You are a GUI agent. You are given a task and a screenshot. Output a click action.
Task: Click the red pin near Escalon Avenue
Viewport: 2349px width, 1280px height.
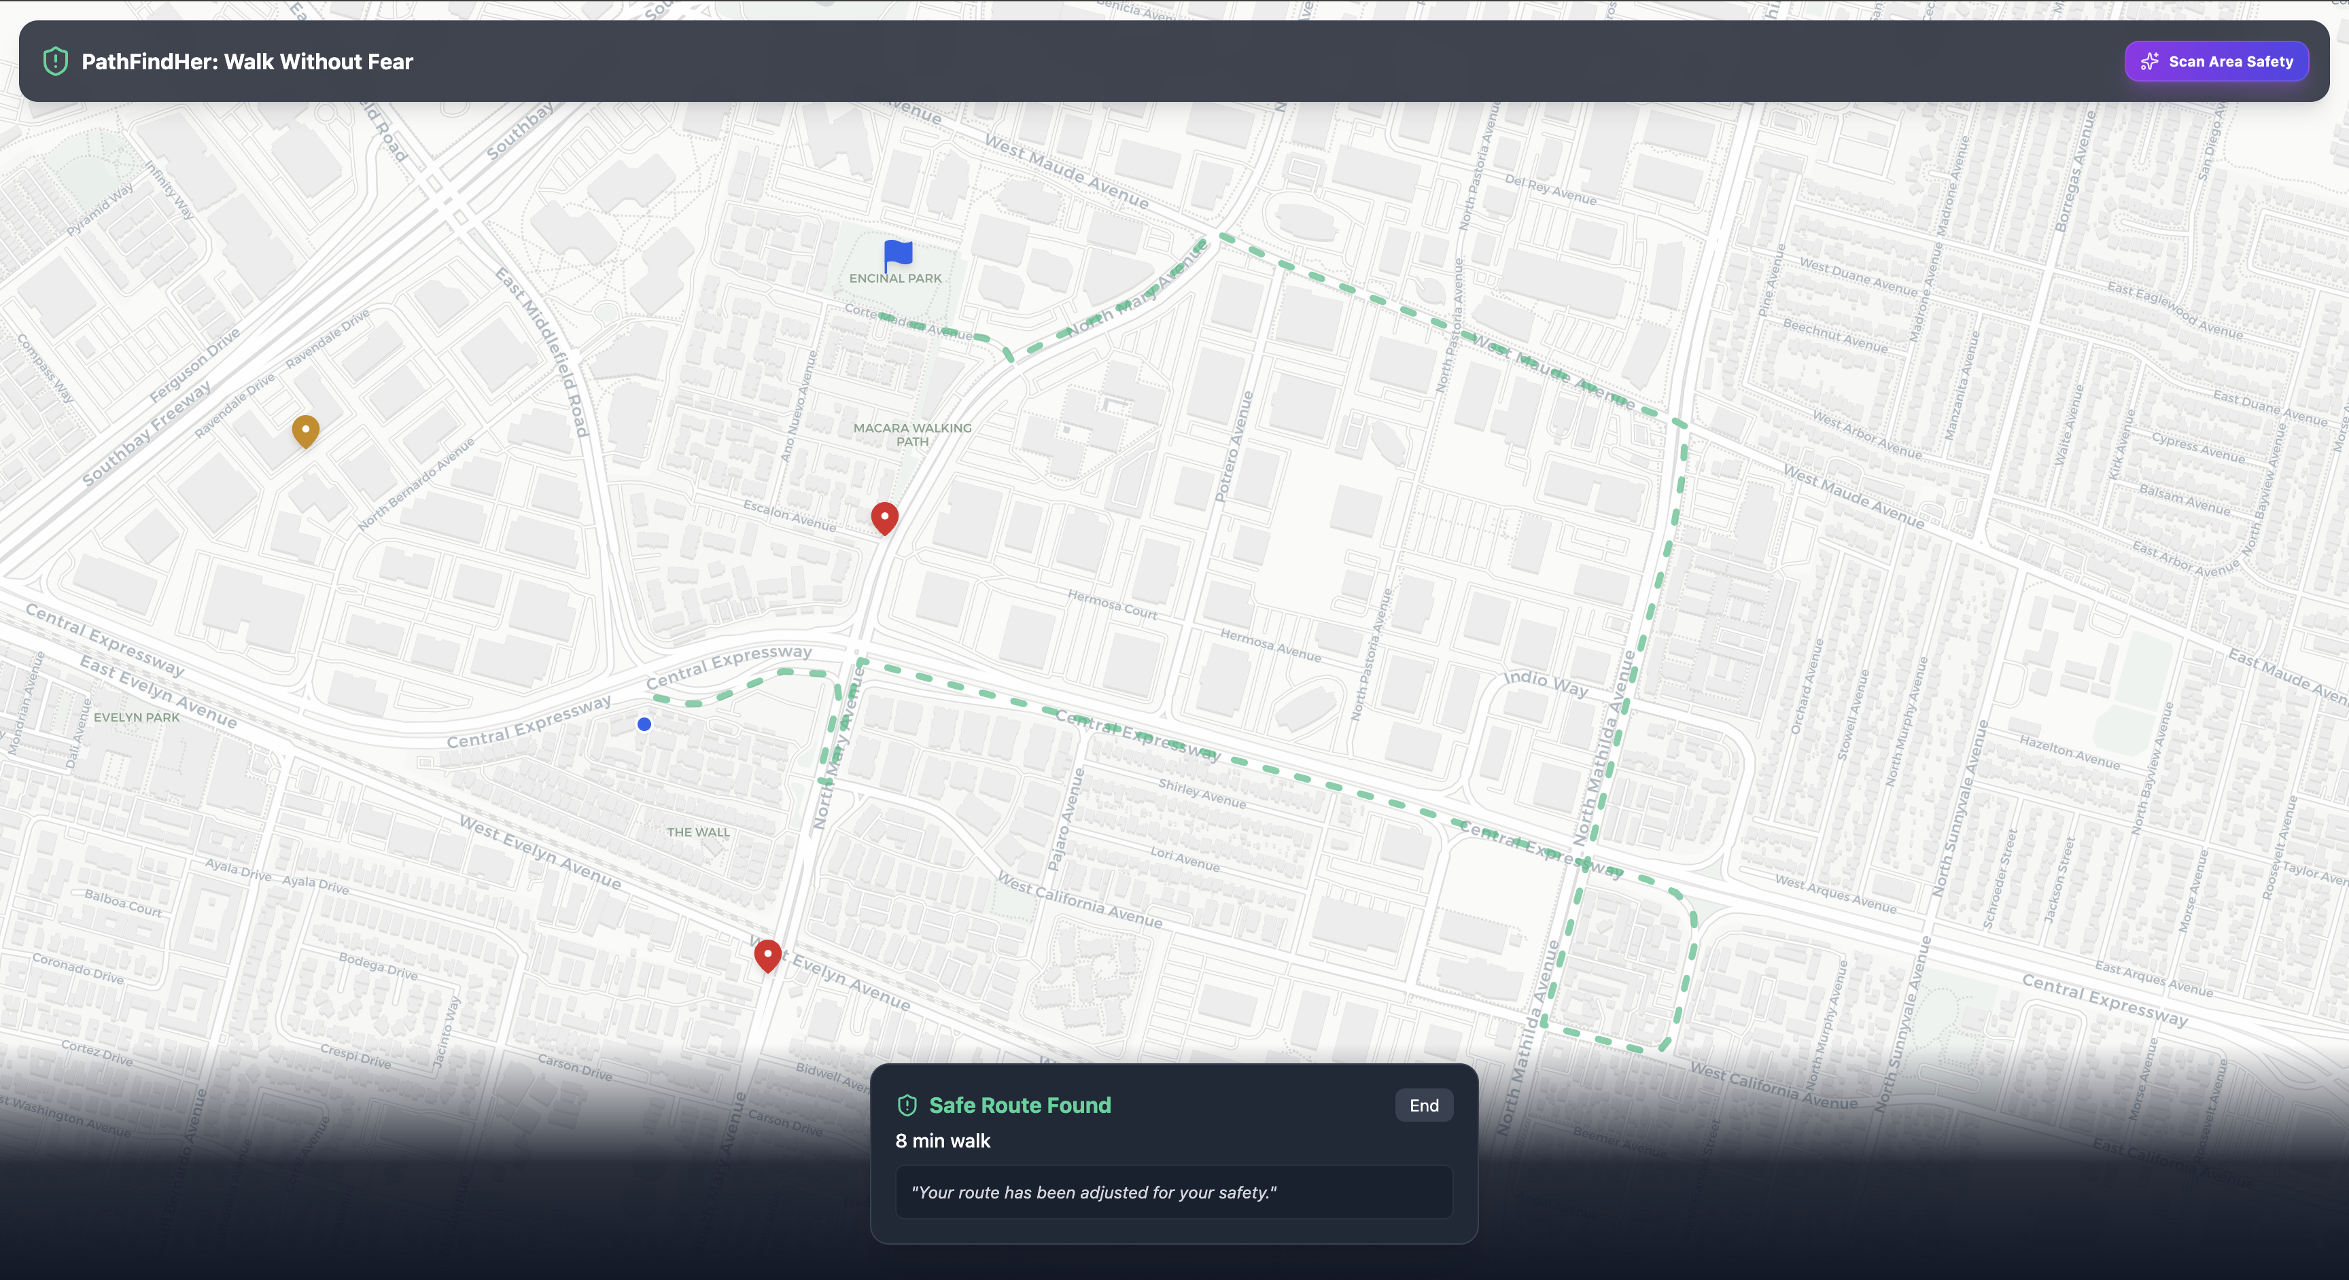[884, 516]
